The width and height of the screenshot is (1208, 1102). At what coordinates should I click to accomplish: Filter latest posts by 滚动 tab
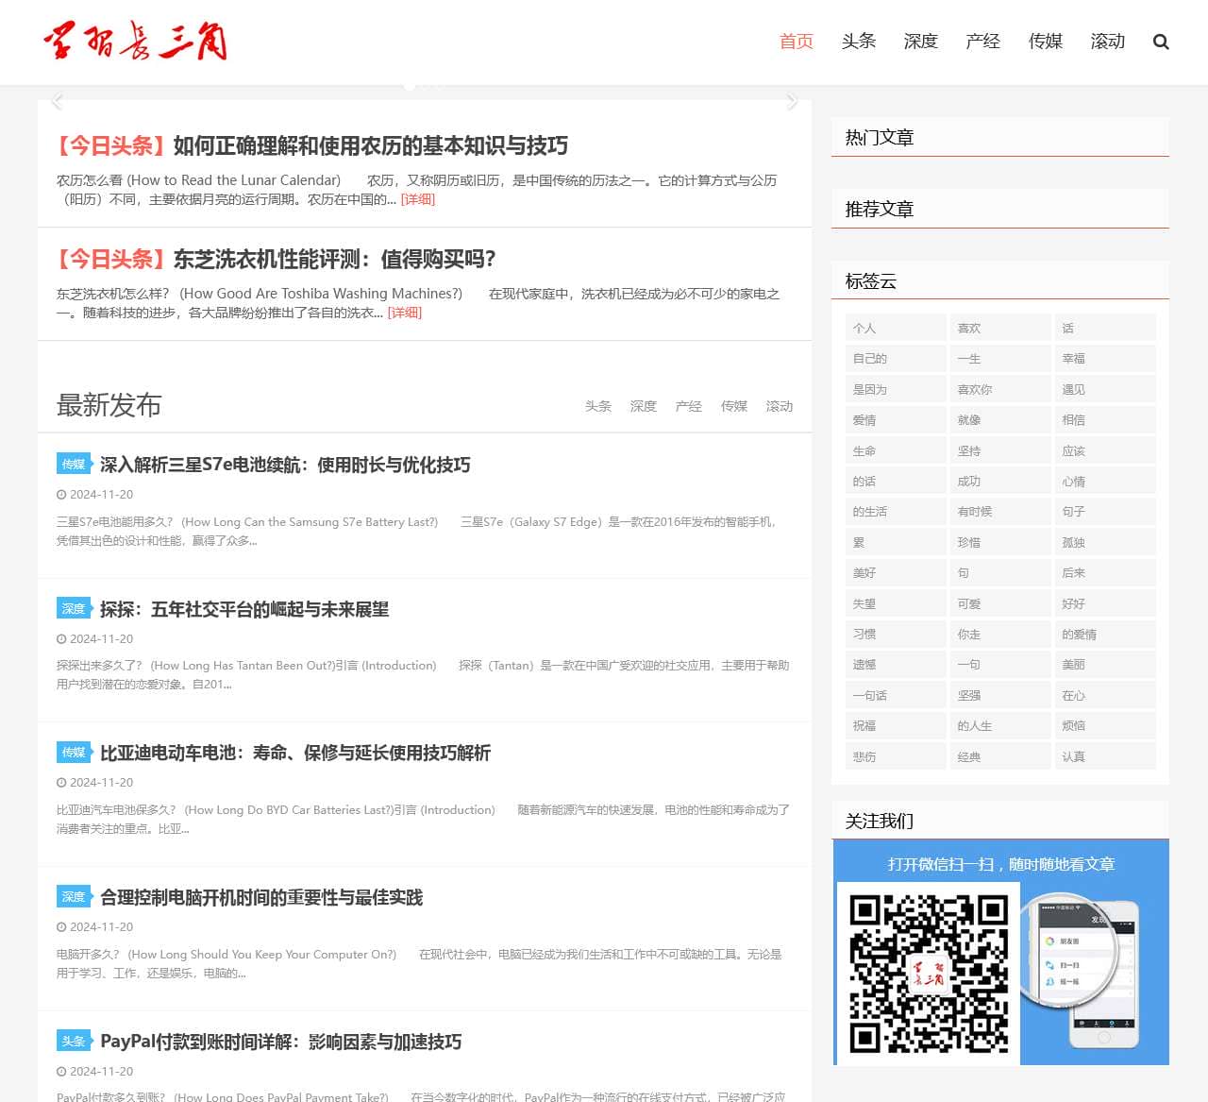(x=780, y=406)
